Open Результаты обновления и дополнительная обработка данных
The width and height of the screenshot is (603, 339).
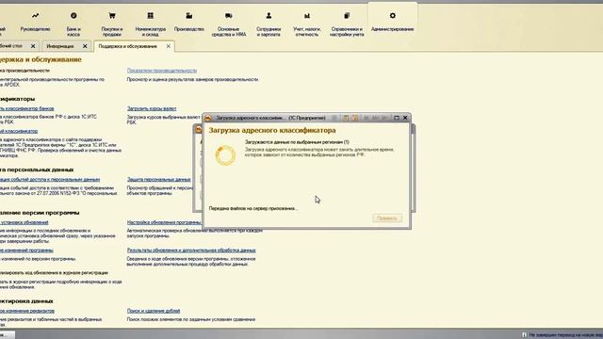click(191, 250)
